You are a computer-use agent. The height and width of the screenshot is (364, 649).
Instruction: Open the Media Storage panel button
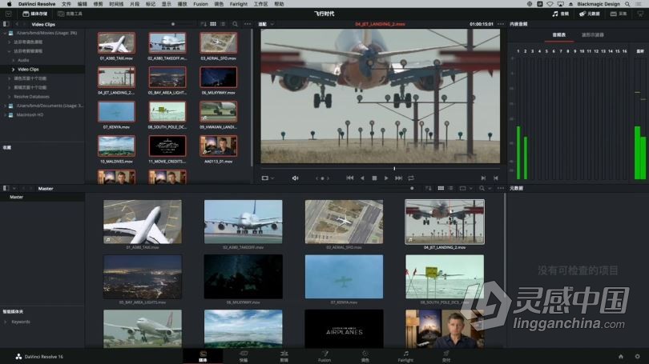coord(34,14)
